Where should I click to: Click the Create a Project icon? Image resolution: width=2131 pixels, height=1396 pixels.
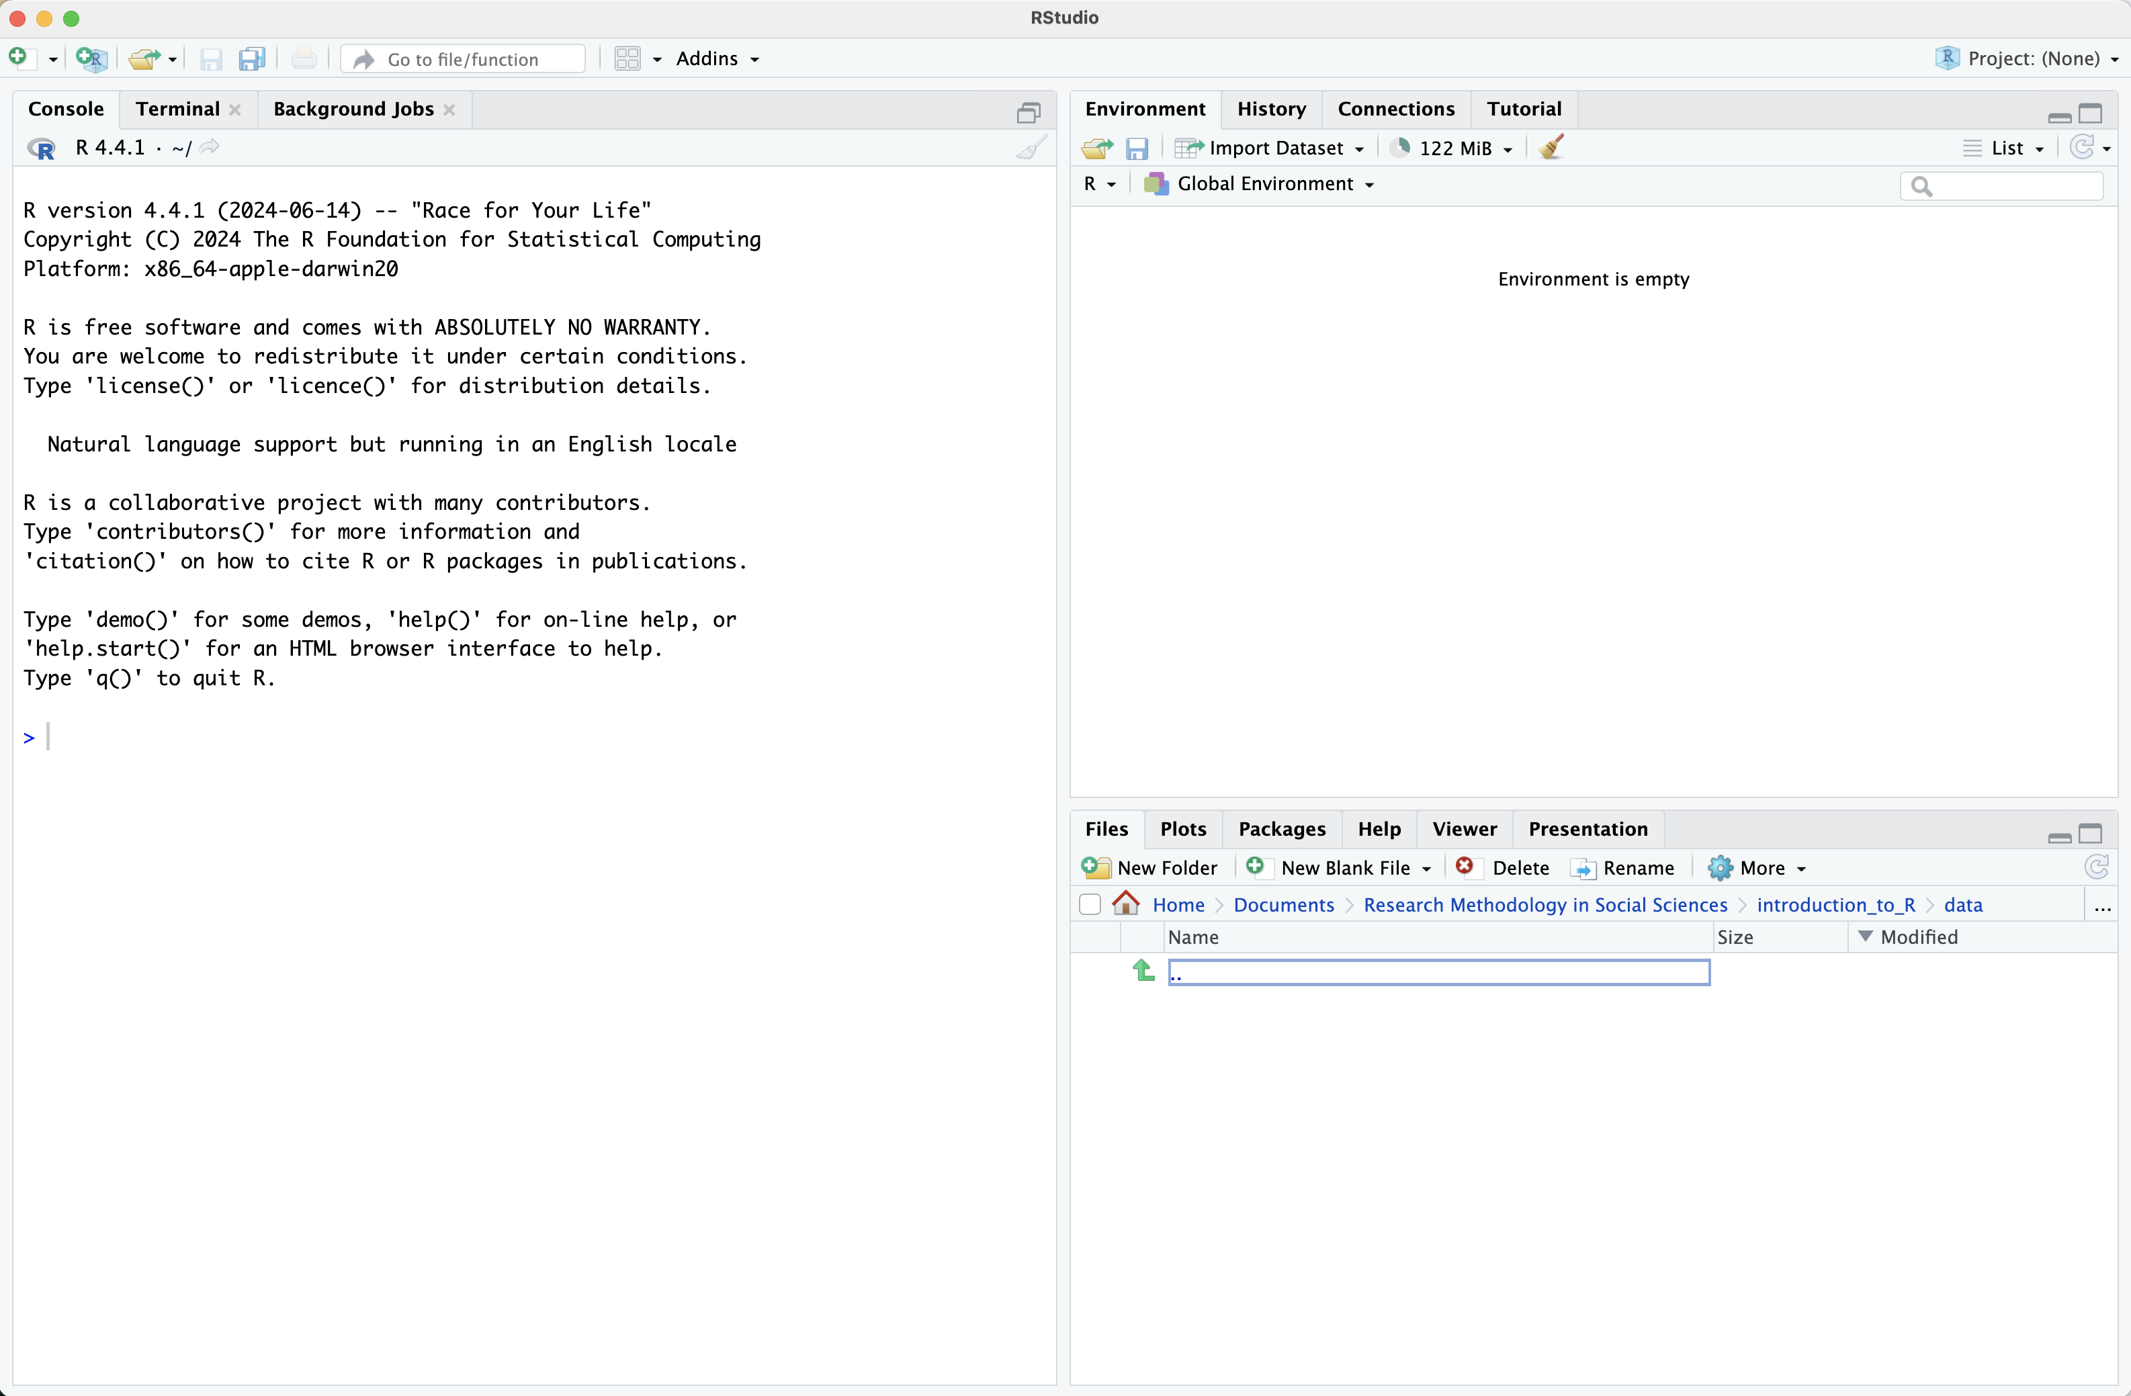[91, 58]
